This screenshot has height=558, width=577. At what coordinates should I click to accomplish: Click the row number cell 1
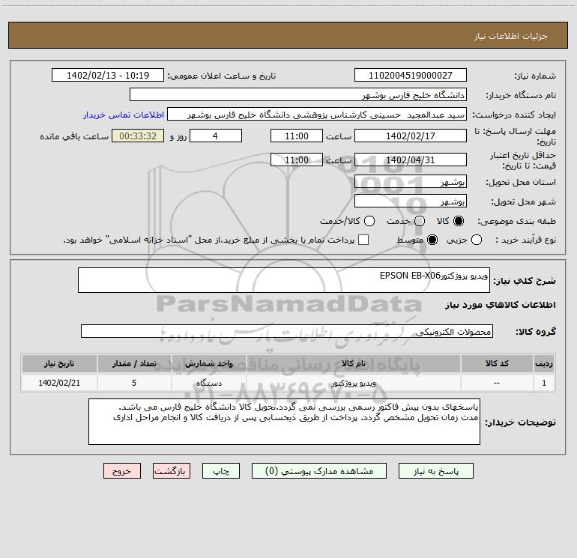click(x=544, y=383)
